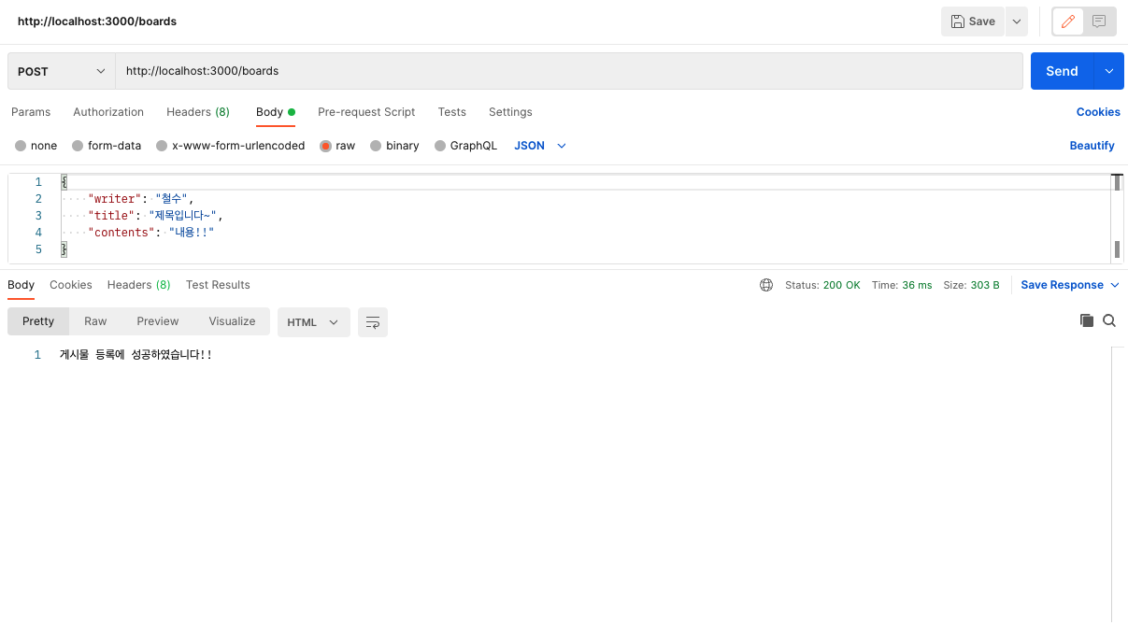
Task: Click the Size 303 B value
Action: click(x=985, y=285)
